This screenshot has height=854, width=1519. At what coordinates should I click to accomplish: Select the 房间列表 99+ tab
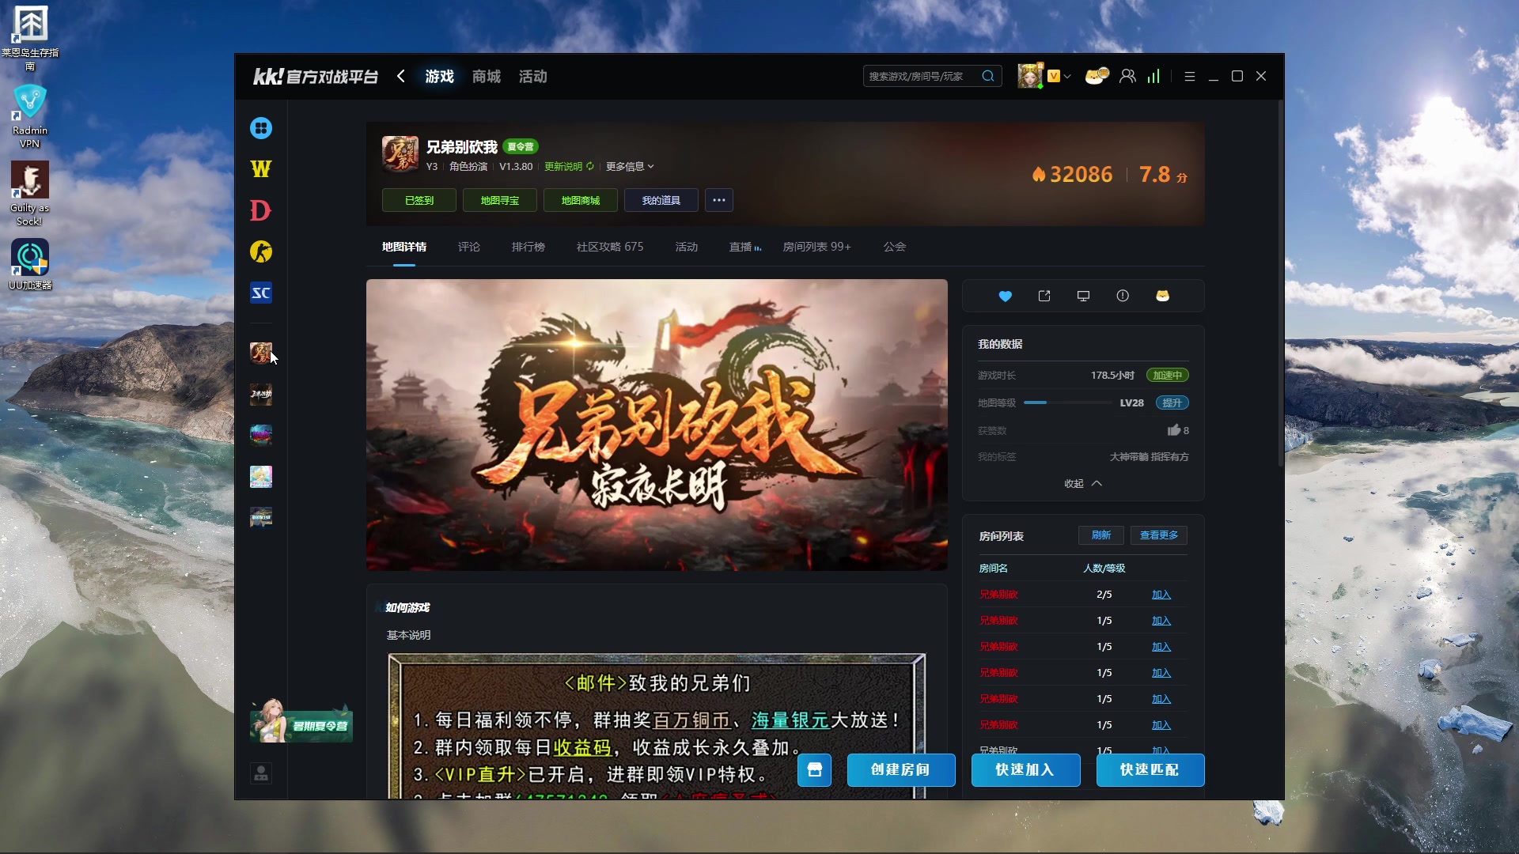click(817, 247)
